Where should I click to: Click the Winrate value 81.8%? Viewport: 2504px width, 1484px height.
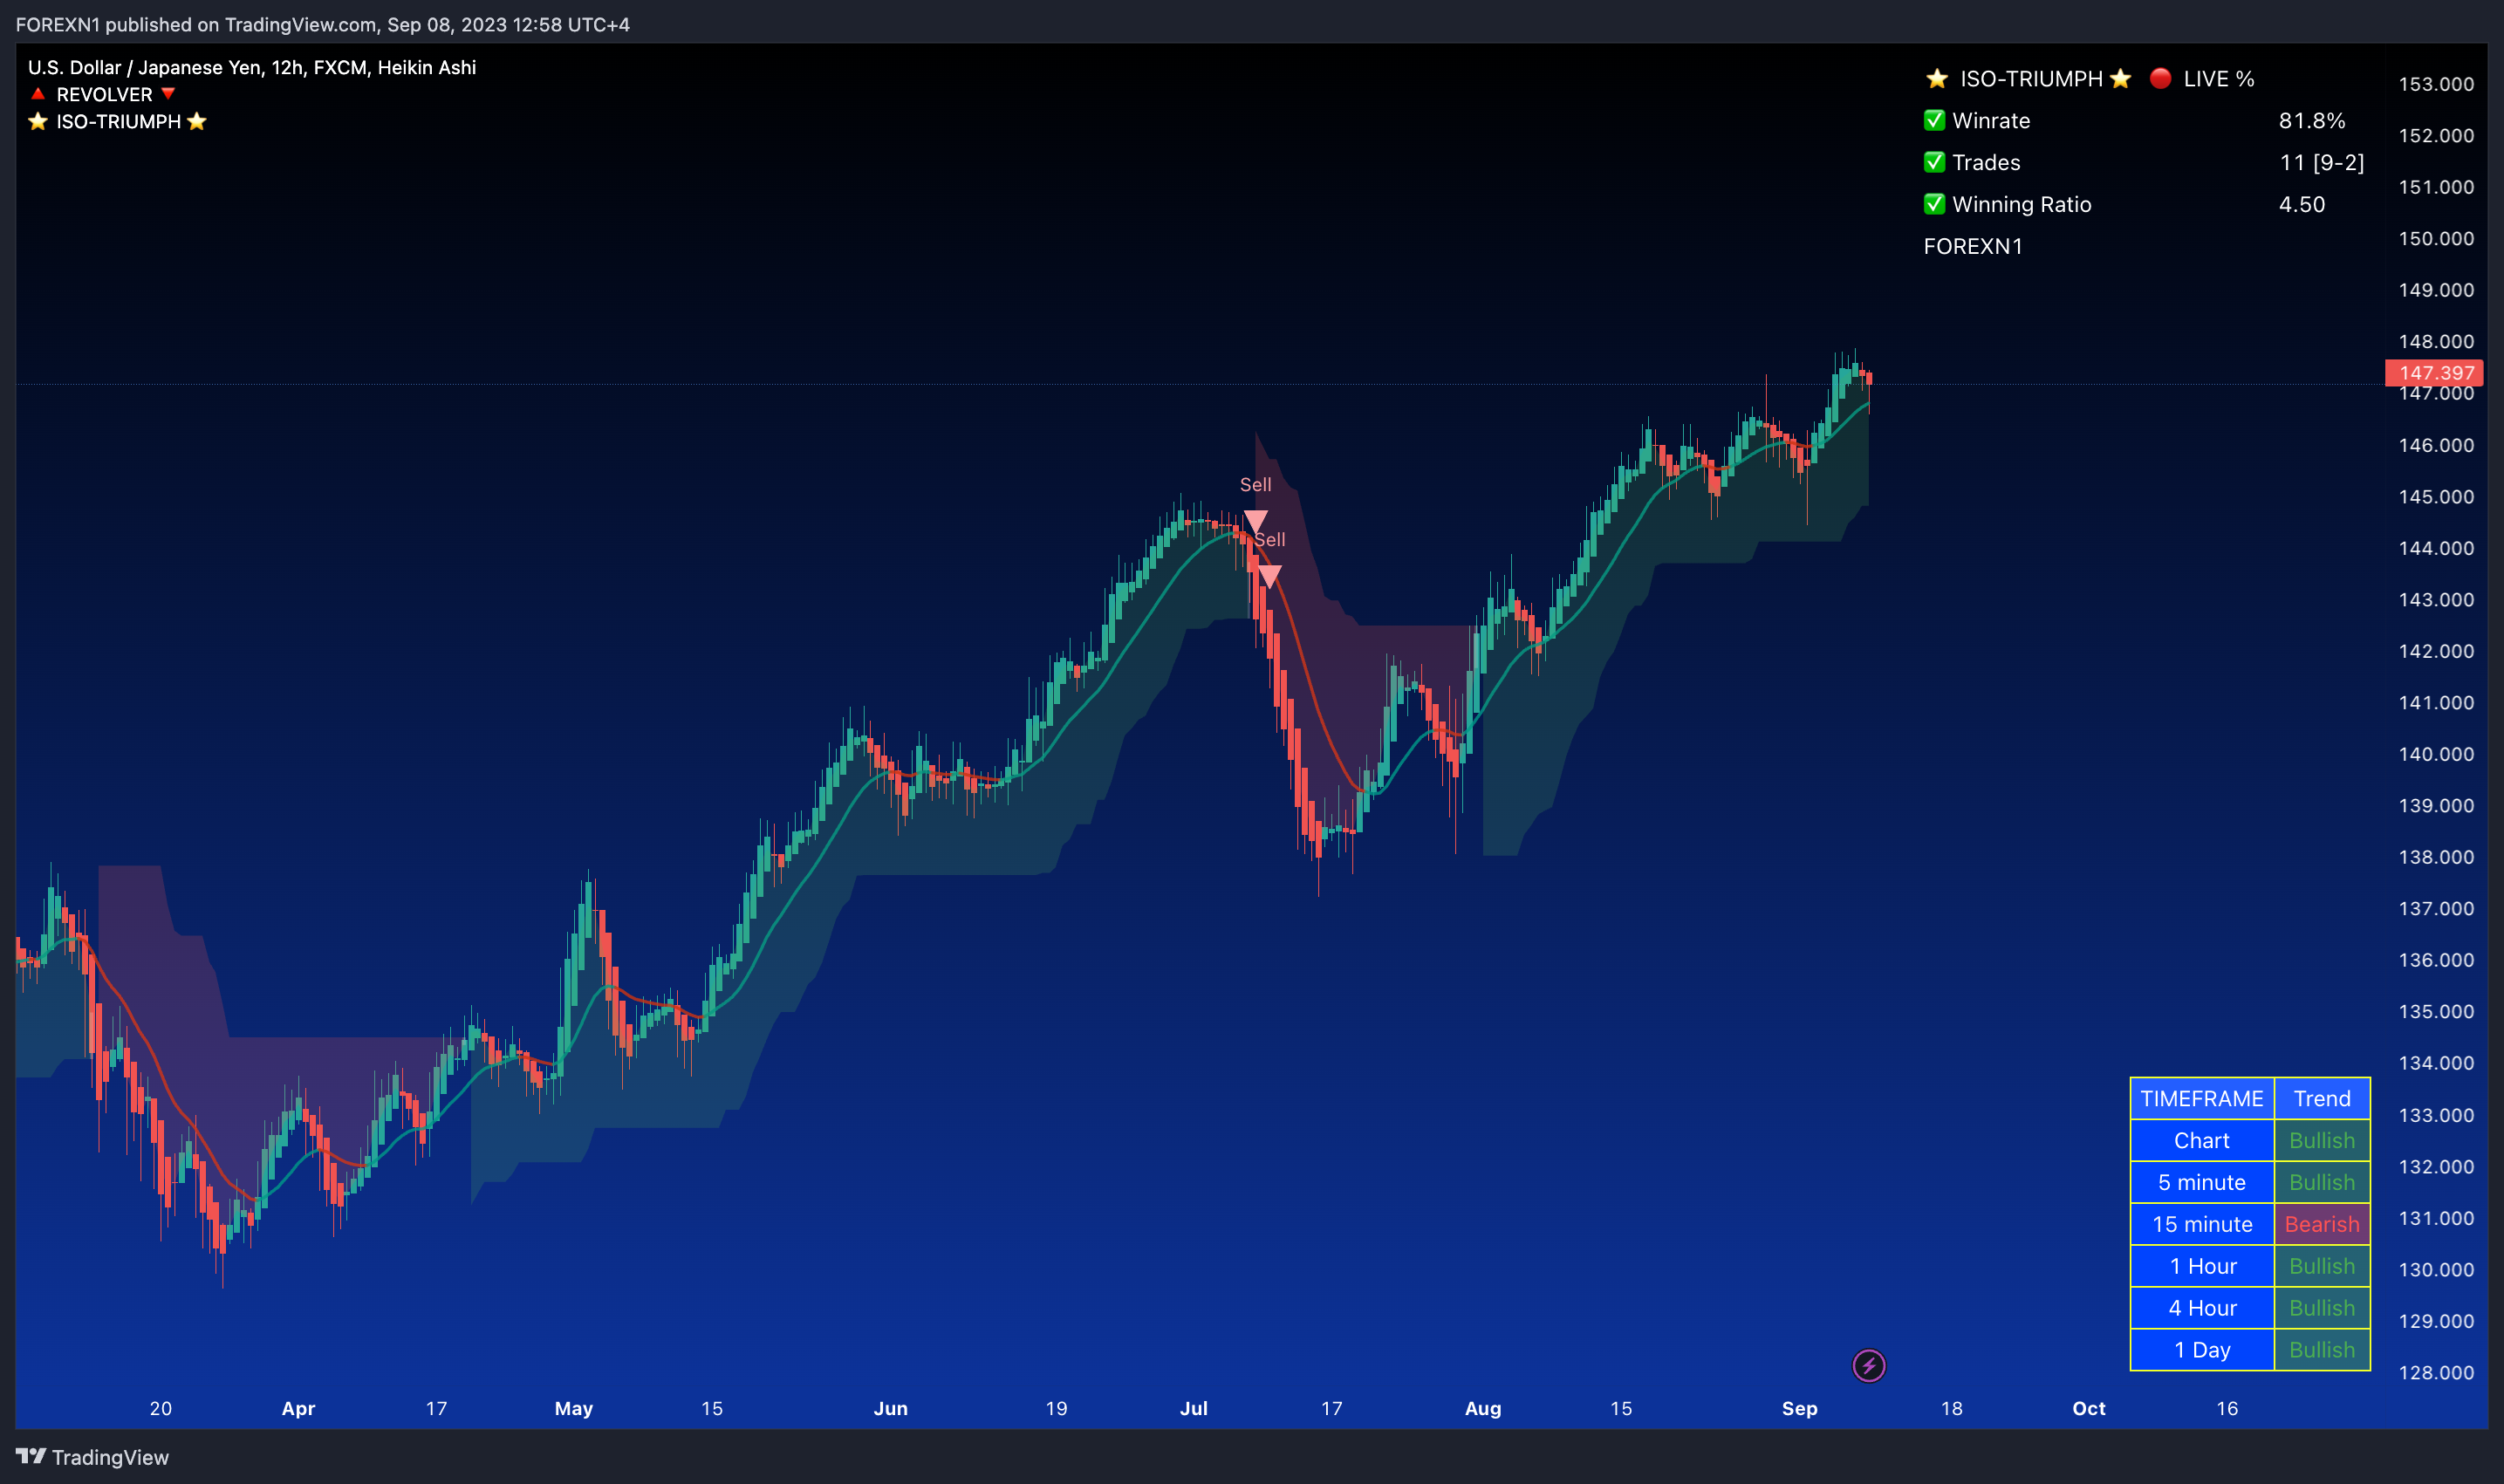2312,120
